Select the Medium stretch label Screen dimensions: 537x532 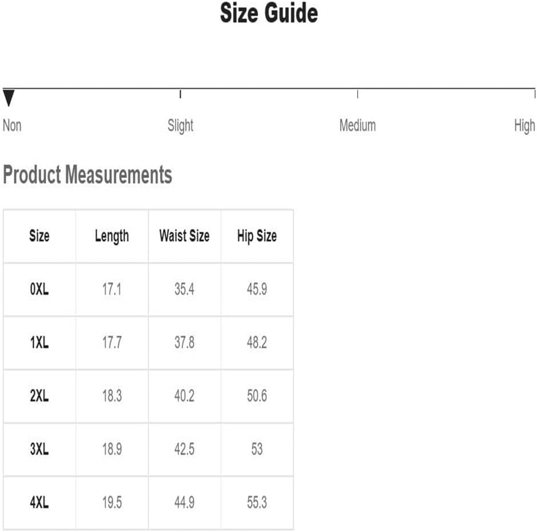click(358, 125)
